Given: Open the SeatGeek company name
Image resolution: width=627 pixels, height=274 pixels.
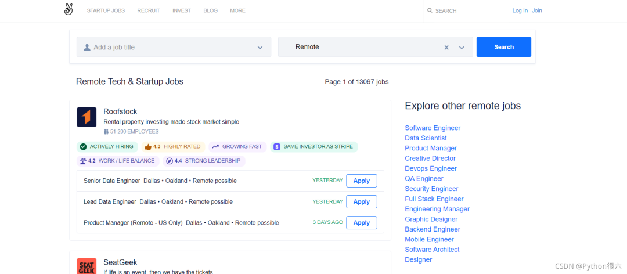Looking at the screenshot, I should click(120, 262).
